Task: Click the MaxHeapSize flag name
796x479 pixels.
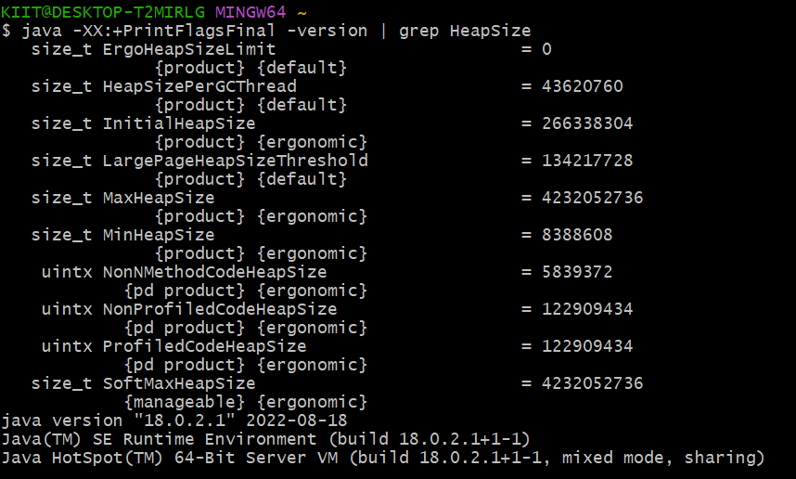Action: click(158, 198)
